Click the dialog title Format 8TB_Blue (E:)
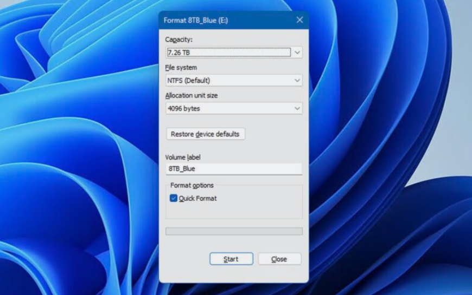The width and height of the screenshot is (472, 295). coord(196,21)
